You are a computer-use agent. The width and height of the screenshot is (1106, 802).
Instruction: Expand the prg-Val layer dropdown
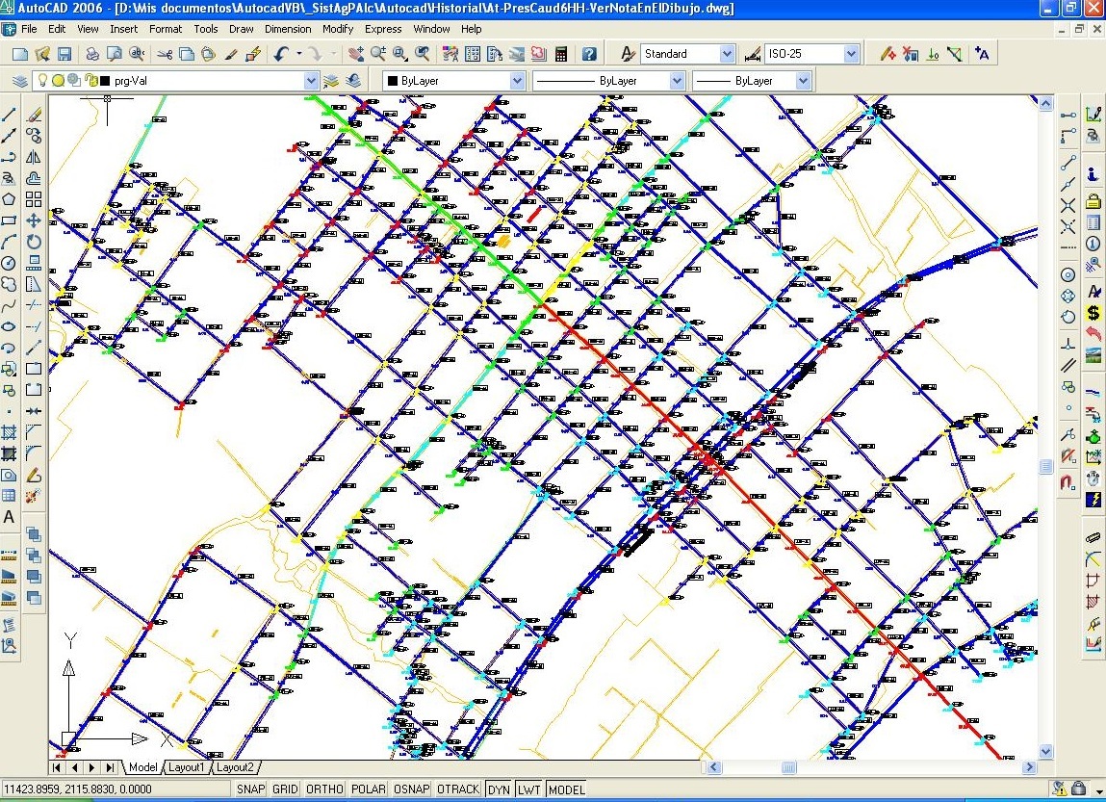(310, 82)
